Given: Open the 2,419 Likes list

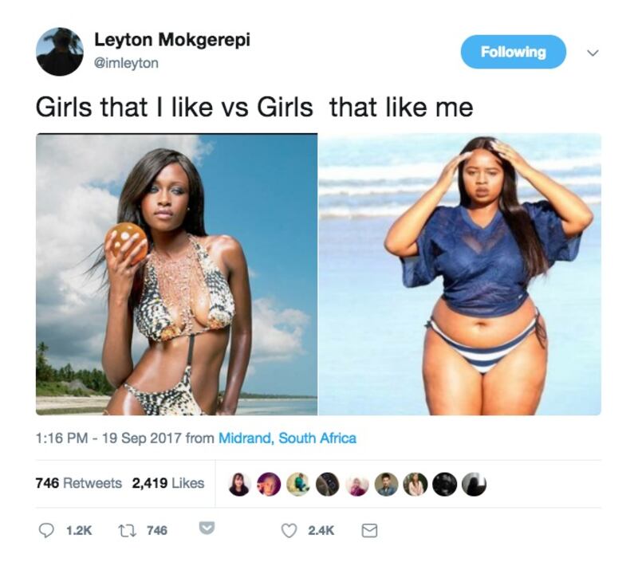Looking at the screenshot, I should coord(168,483).
